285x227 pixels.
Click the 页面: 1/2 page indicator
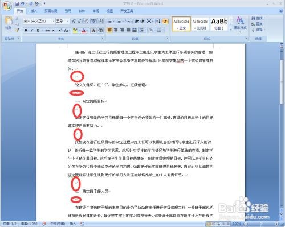click(x=10, y=224)
